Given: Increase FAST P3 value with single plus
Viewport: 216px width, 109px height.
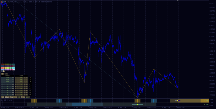Looking at the screenshot, I should (x=25, y=88).
